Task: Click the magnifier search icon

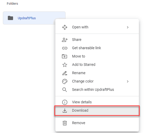Action: point(64,90)
